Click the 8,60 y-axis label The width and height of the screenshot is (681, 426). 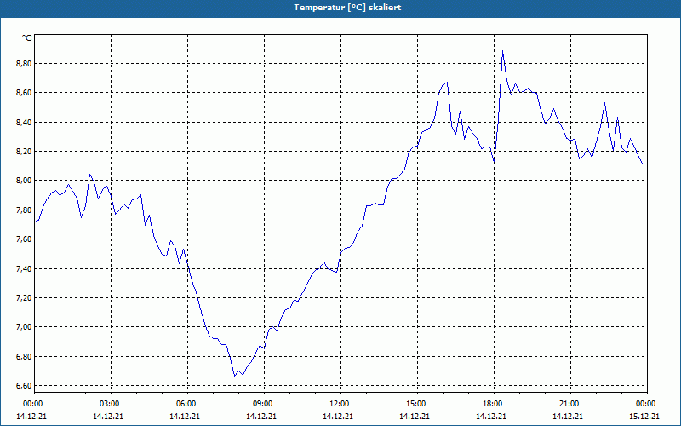coord(25,93)
